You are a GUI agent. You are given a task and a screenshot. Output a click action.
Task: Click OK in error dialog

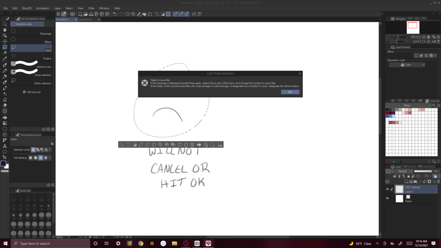click(290, 92)
